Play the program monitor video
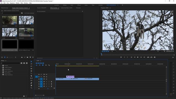The image size is (176, 99). 138,57
